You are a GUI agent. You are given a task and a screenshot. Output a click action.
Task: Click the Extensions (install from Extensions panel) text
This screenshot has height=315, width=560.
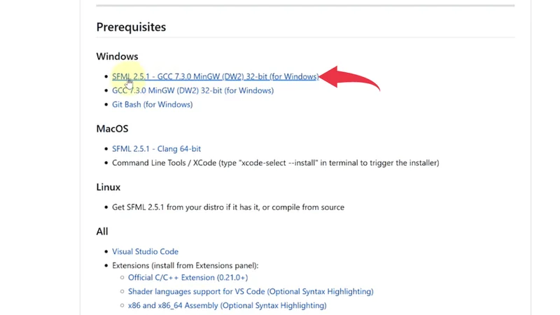(x=185, y=265)
